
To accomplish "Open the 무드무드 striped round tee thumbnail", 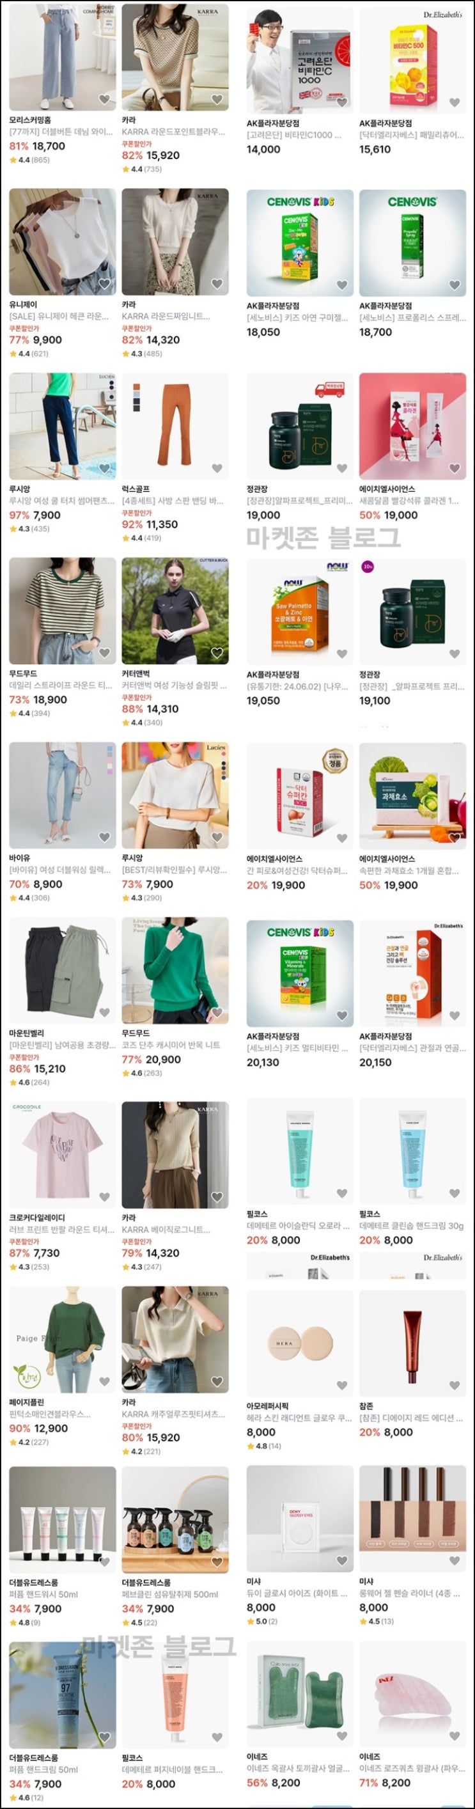I will 63,611.
